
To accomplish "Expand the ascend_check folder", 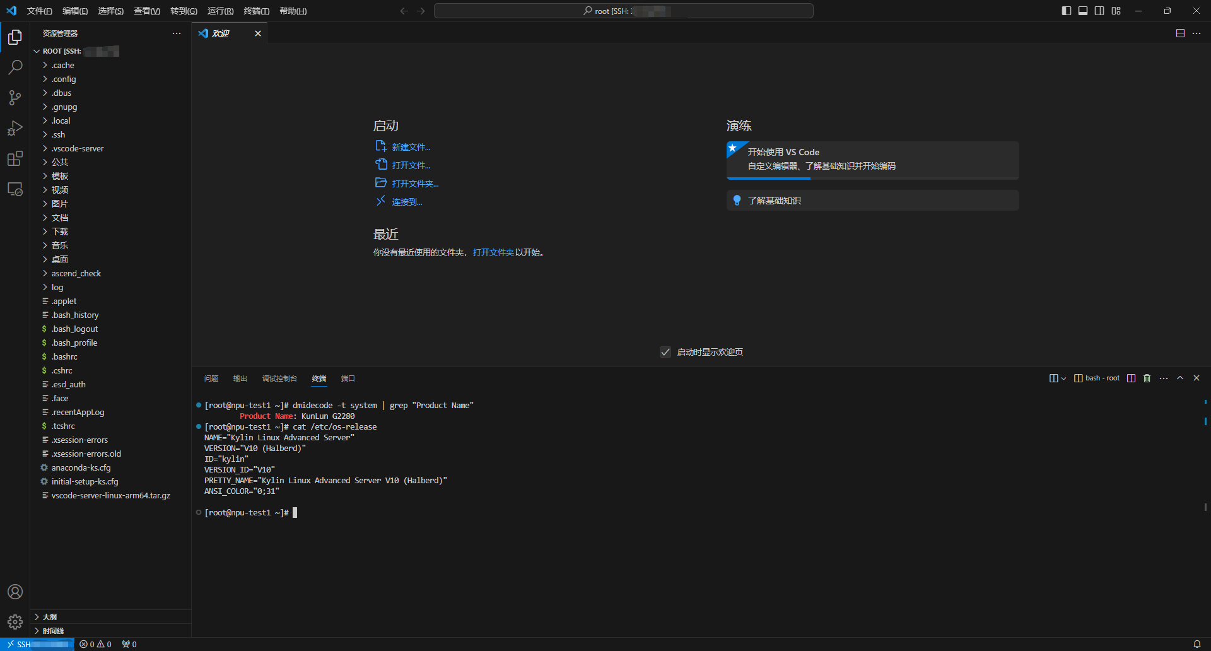I will [x=111, y=273].
